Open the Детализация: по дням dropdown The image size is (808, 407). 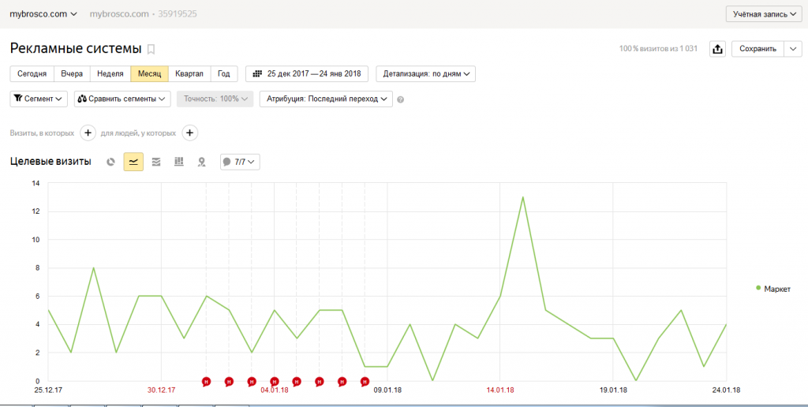[x=427, y=74]
